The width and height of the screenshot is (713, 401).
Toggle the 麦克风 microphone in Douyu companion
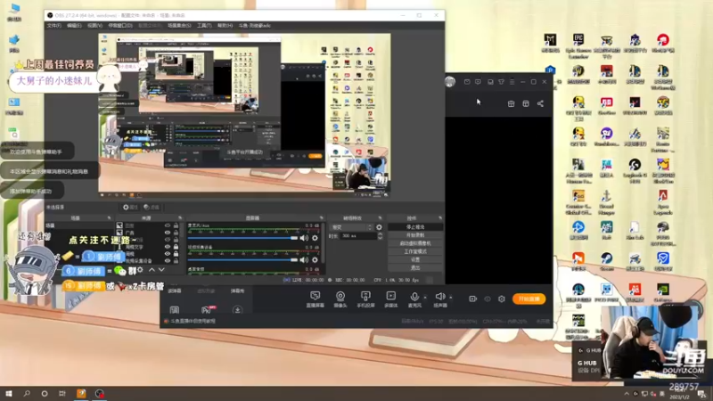pyautogui.click(x=414, y=299)
